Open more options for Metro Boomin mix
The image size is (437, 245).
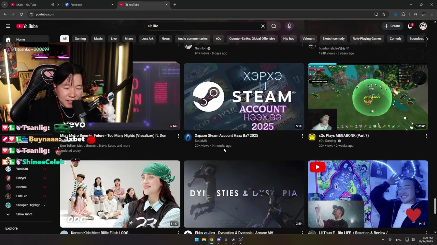pyautogui.click(x=178, y=136)
